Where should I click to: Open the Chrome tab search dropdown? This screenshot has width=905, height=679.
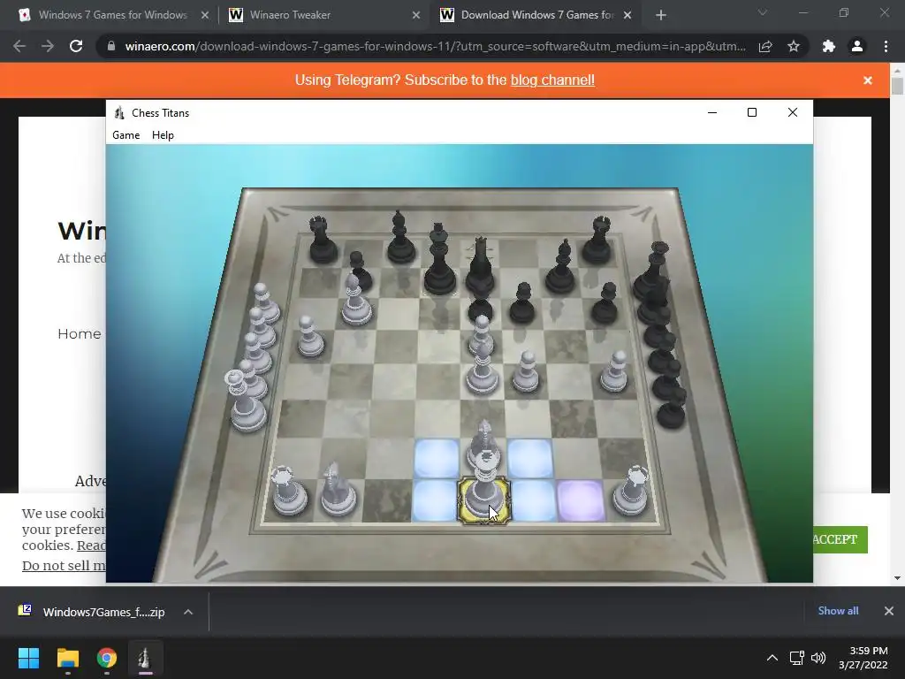coord(763,12)
